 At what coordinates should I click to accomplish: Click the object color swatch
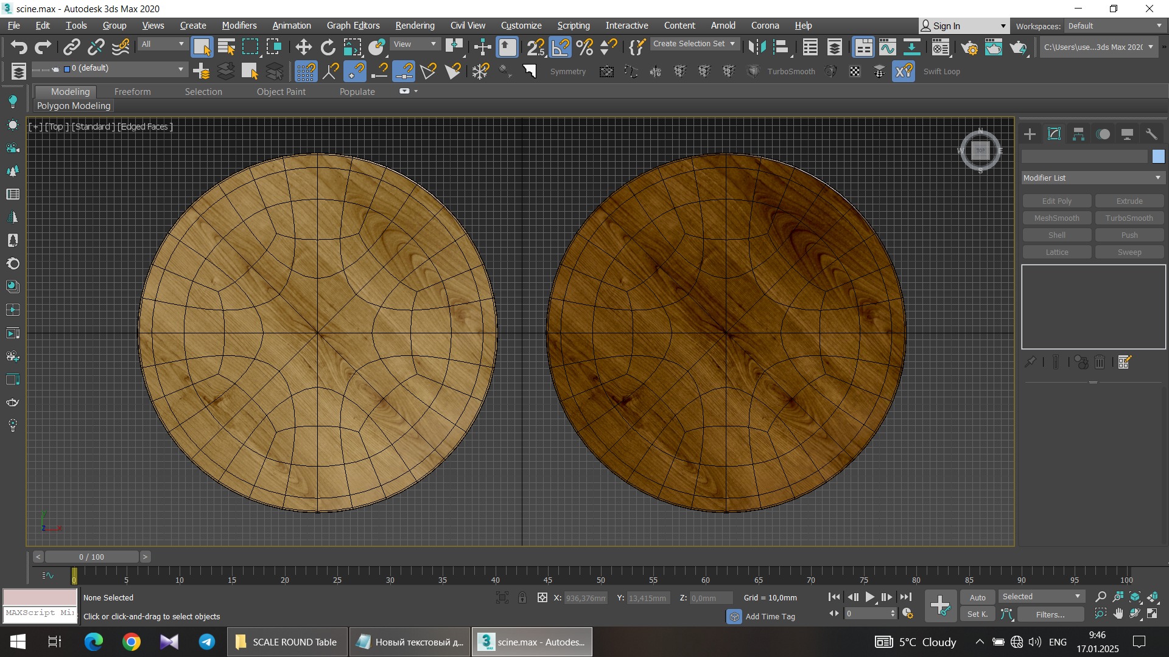click(1159, 156)
